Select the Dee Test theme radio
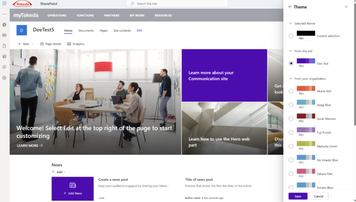Viewport: 356px width, 202px height. (x=291, y=63)
